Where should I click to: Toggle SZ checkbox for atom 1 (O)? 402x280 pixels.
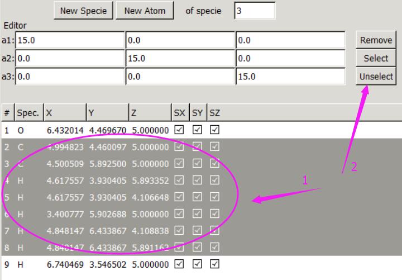tap(215, 130)
